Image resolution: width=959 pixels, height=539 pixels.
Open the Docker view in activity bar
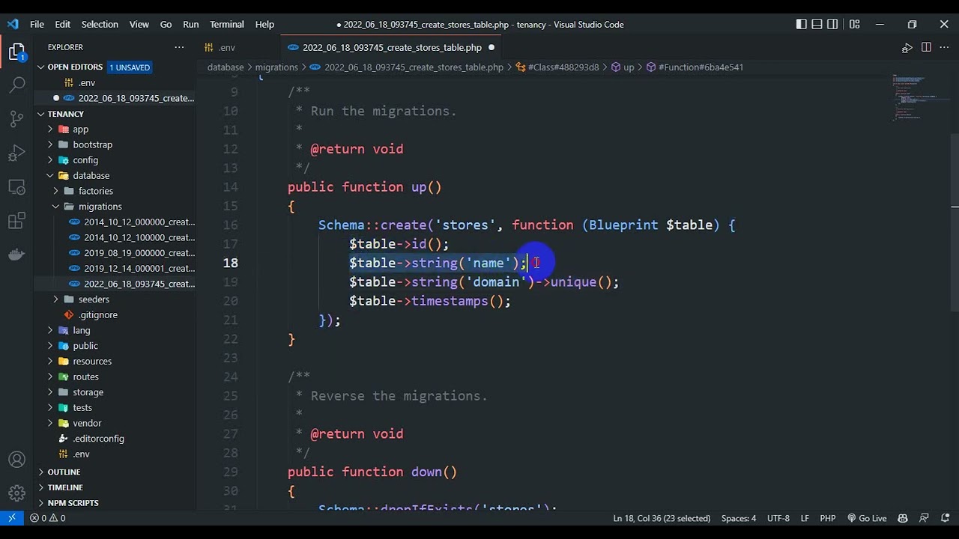(16, 255)
